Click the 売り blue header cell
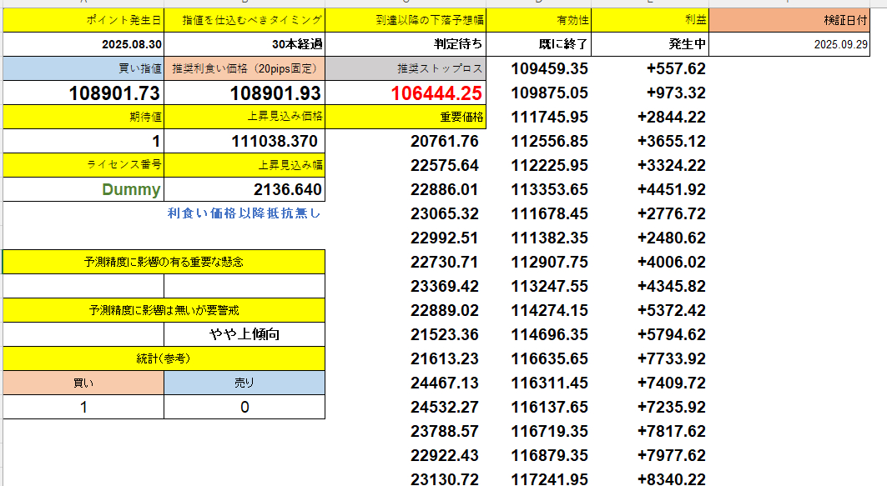This screenshot has width=887, height=486. 244,383
